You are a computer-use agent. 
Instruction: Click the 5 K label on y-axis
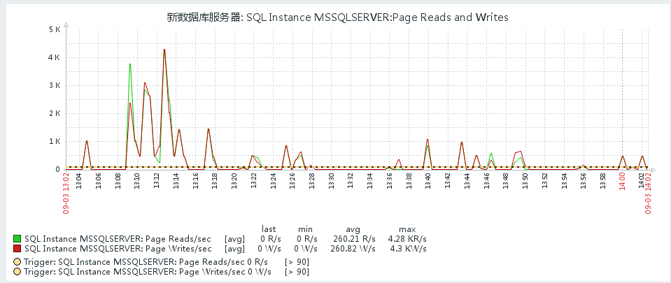coord(55,29)
